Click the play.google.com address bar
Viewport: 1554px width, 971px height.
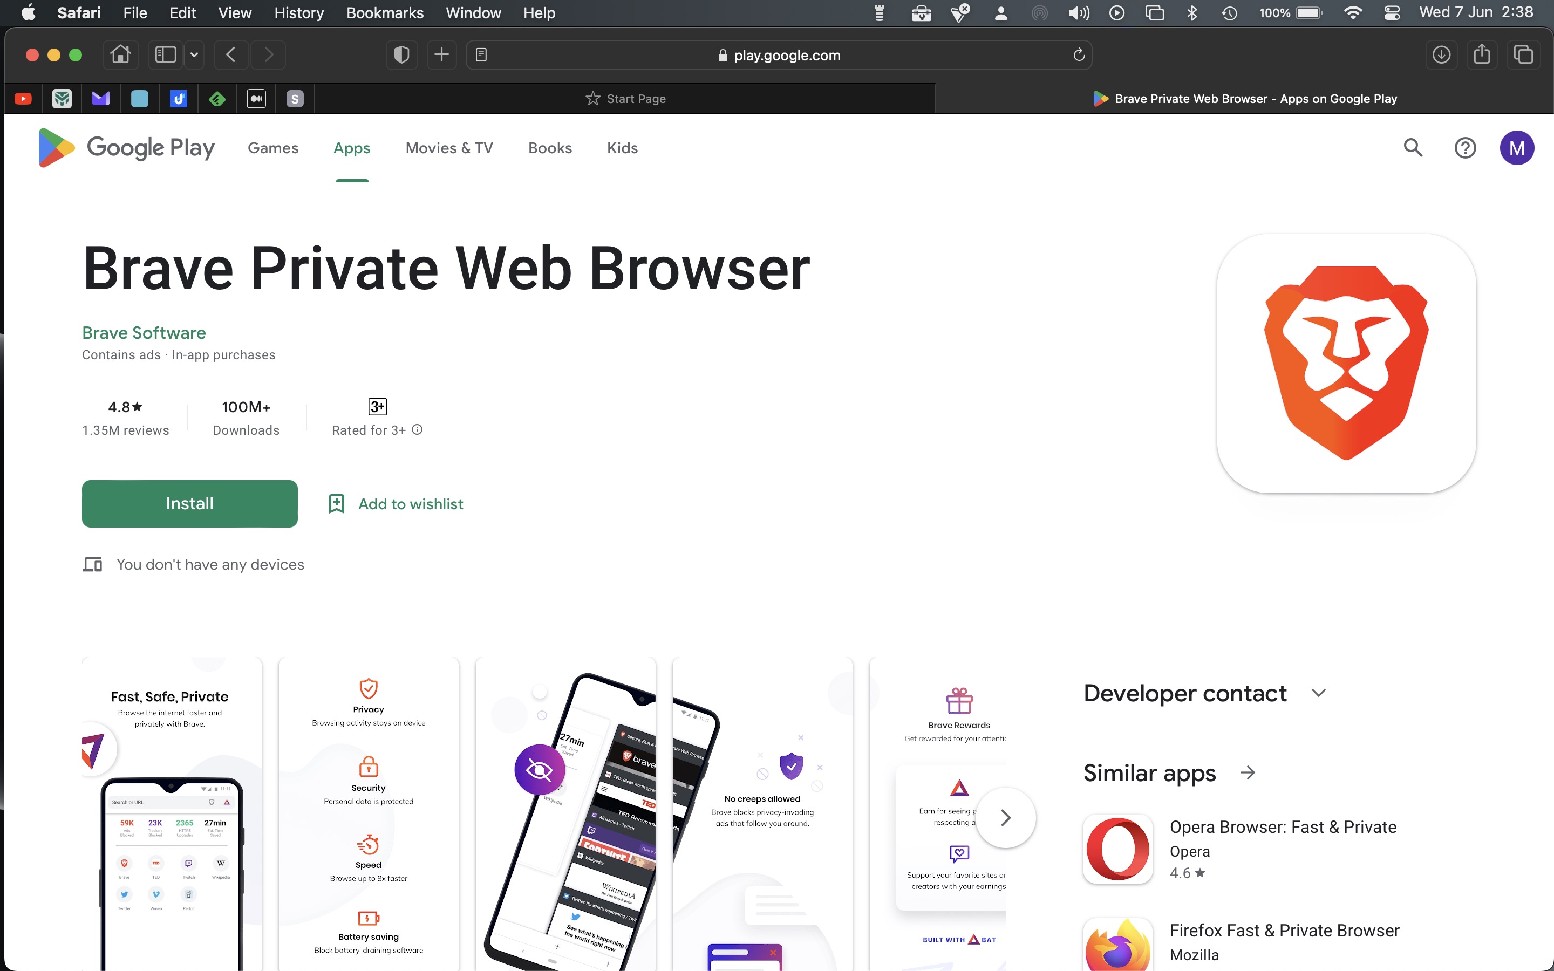click(779, 55)
